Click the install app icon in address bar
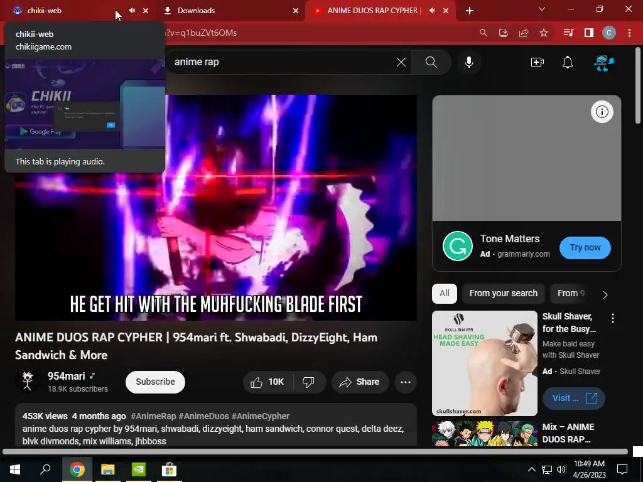The image size is (643, 482). click(504, 33)
